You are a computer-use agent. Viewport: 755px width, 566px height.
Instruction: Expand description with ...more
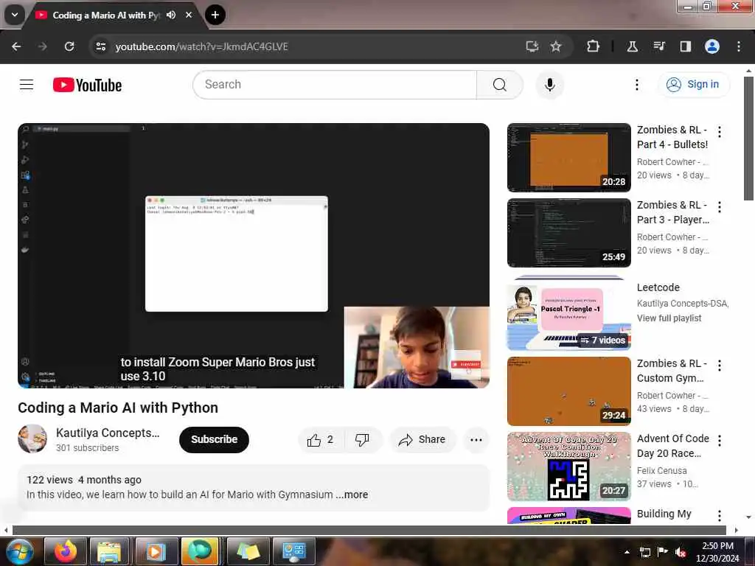[352, 495]
